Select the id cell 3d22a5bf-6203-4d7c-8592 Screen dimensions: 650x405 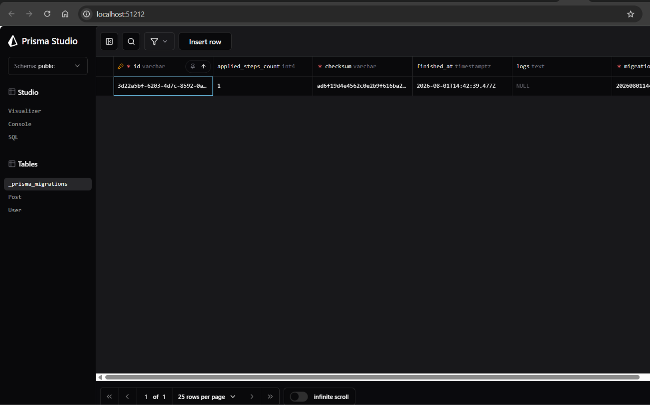coord(163,86)
